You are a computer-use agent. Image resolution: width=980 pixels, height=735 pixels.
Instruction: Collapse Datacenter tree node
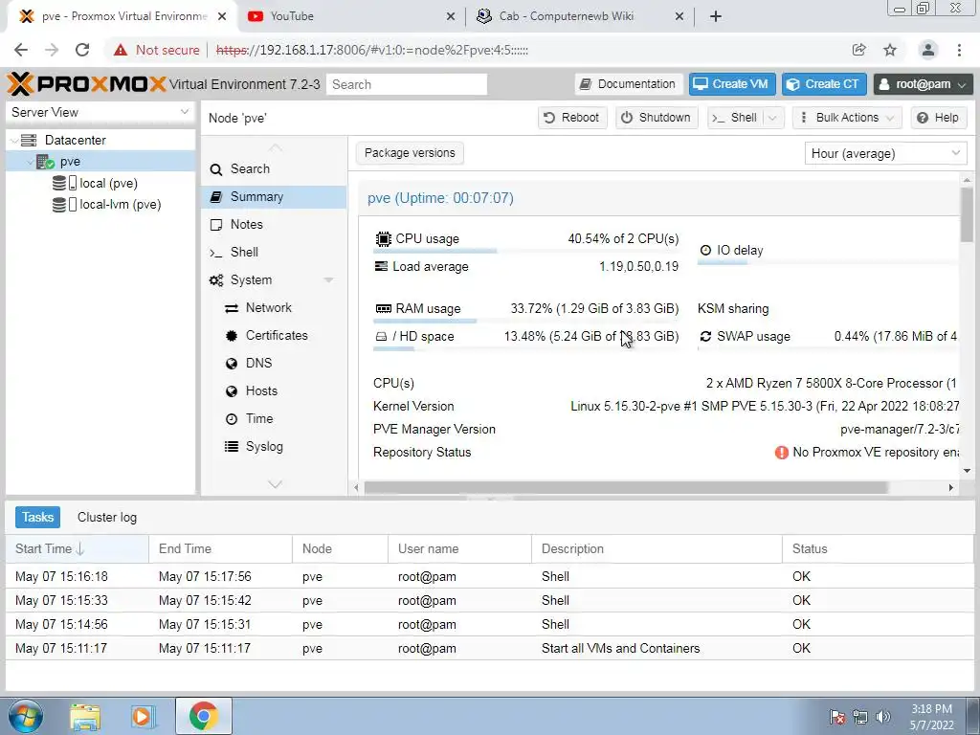[13, 141]
